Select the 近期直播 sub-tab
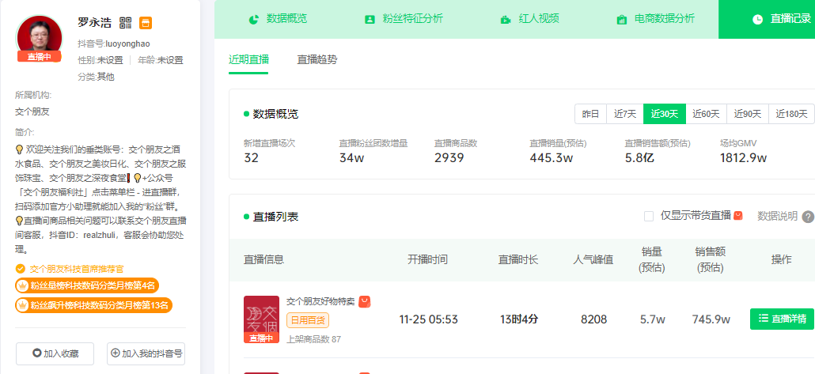 [x=248, y=59]
